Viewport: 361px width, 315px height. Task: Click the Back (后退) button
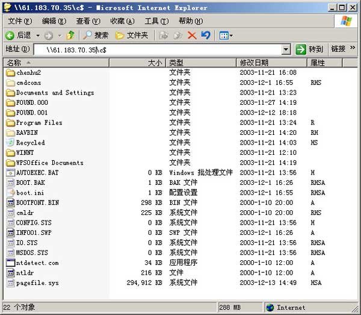18,36
